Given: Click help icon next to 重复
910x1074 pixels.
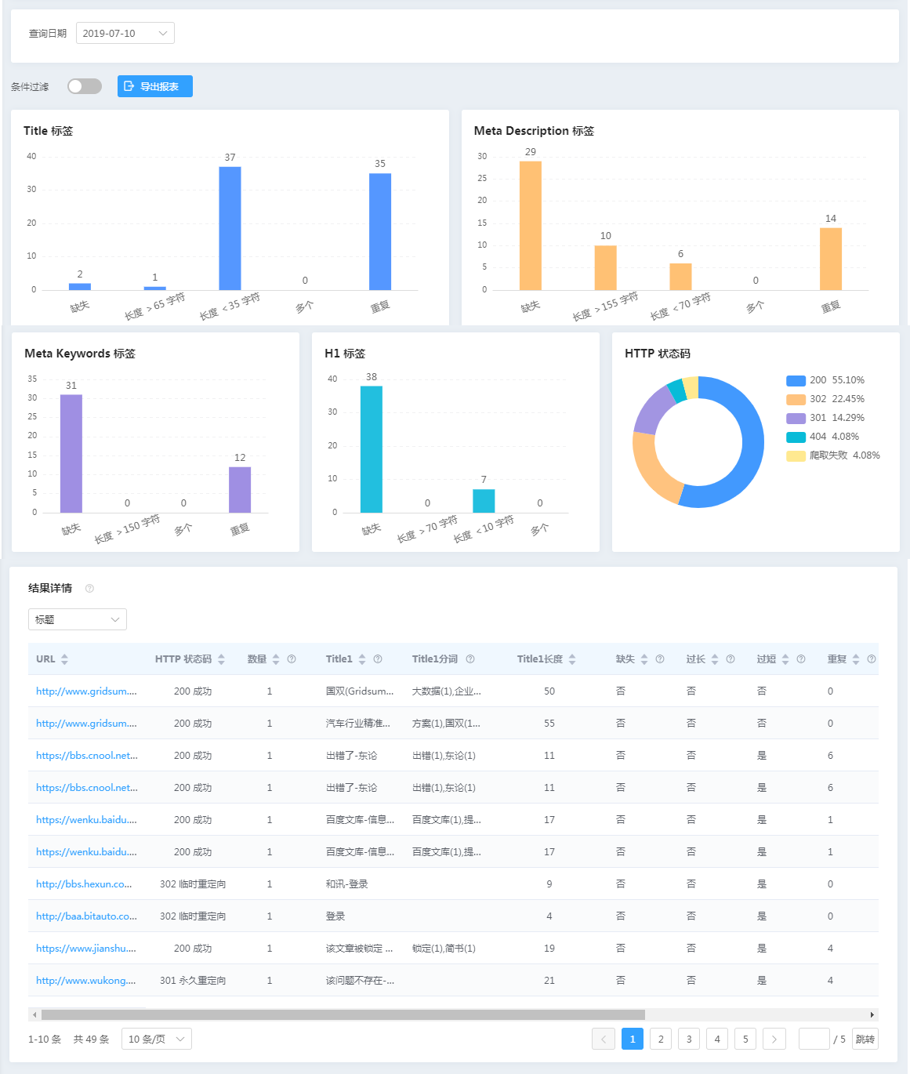Looking at the screenshot, I should [x=872, y=659].
